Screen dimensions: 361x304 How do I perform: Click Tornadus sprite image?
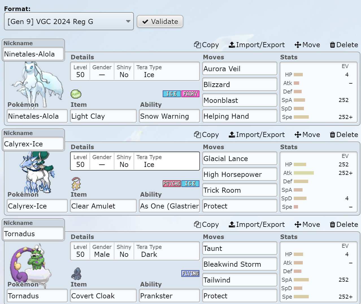pyautogui.click(x=31, y=266)
